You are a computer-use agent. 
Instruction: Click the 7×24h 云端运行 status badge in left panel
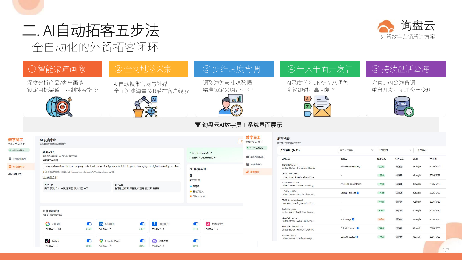[x=19, y=150]
